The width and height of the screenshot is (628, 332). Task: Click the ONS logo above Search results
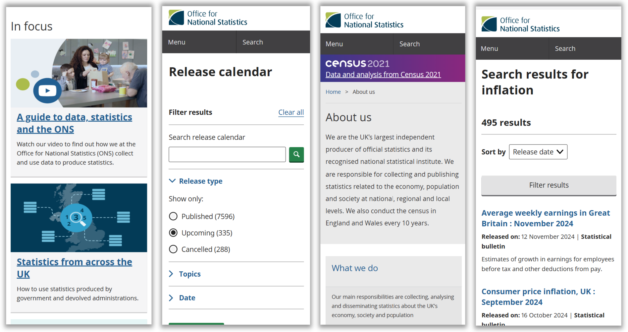coord(520,24)
